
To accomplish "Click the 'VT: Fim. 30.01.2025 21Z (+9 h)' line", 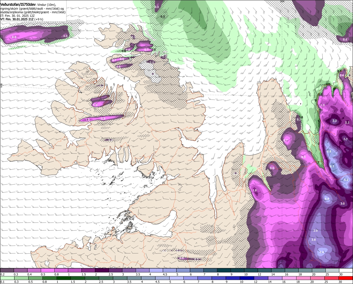I will tap(22, 20).
